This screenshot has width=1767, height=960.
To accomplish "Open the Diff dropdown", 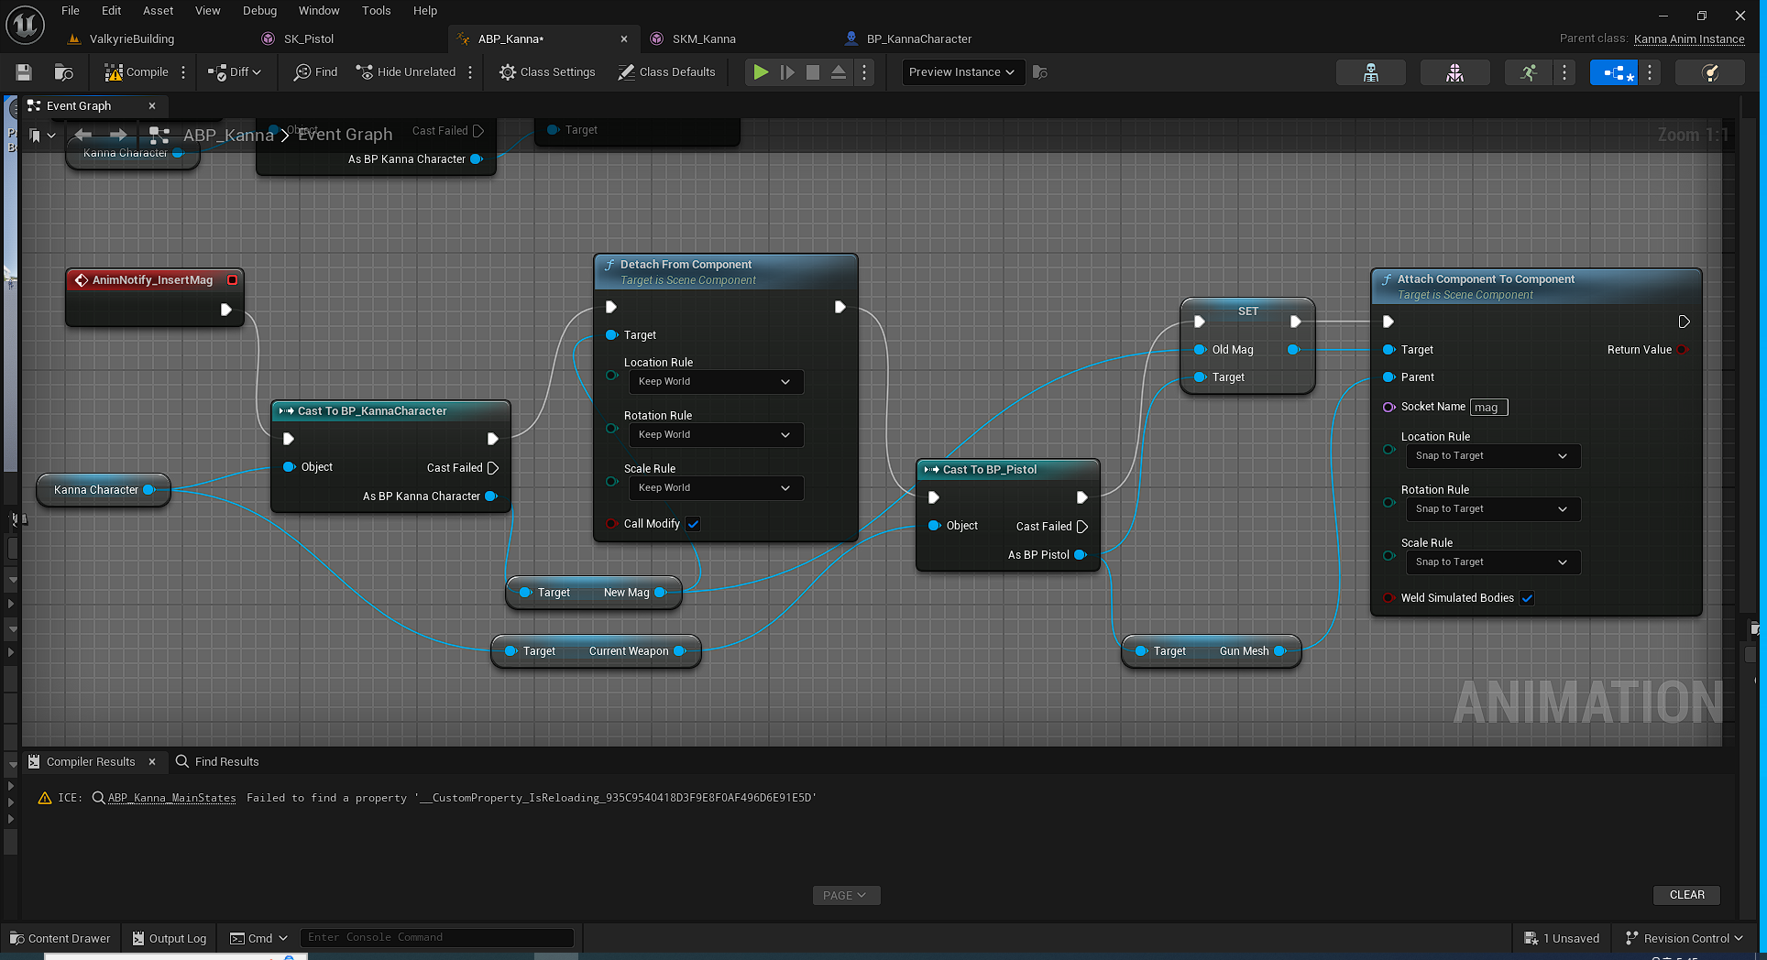I will coord(235,72).
